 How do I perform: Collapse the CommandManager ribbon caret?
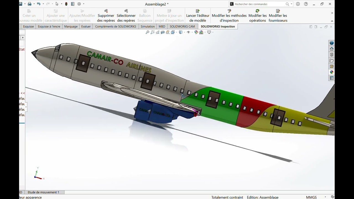pyautogui.click(x=332, y=21)
